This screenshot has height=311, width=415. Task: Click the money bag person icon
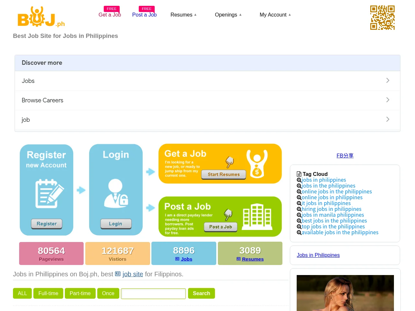pos(257,164)
